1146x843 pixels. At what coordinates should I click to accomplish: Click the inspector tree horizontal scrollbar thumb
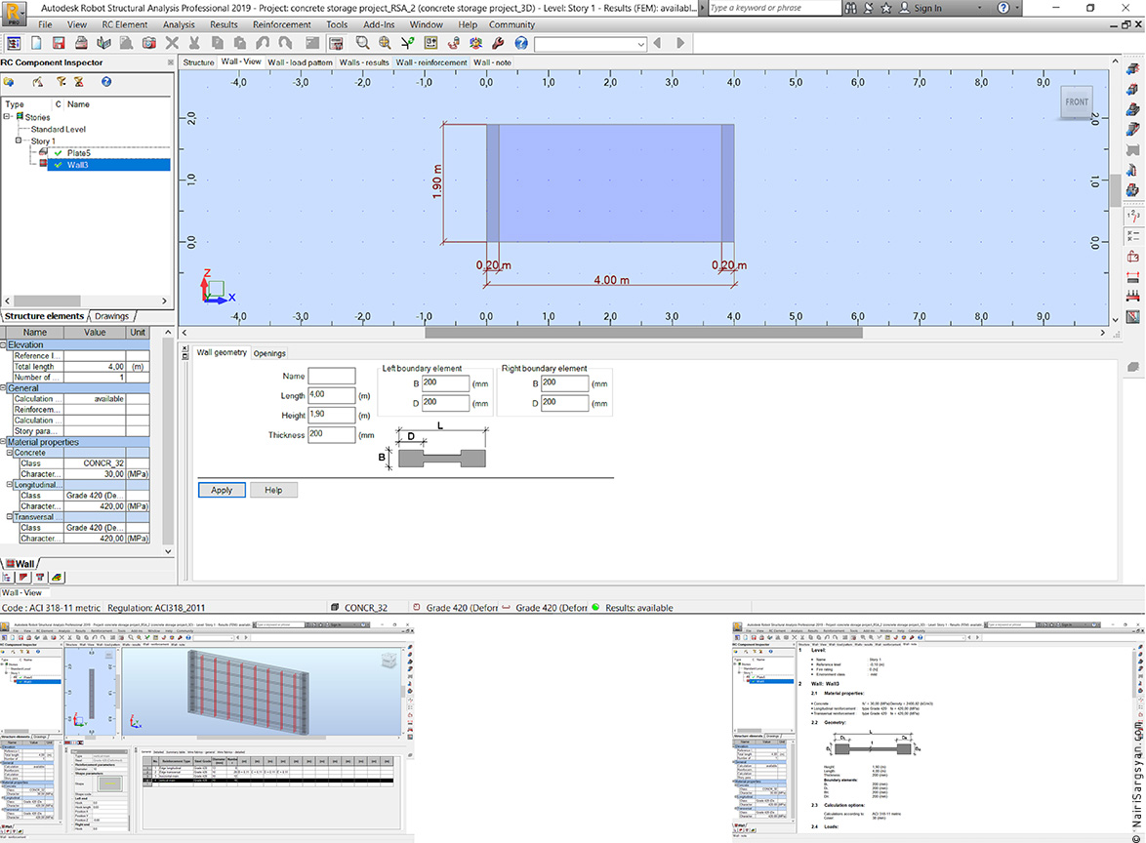point(48,301)
